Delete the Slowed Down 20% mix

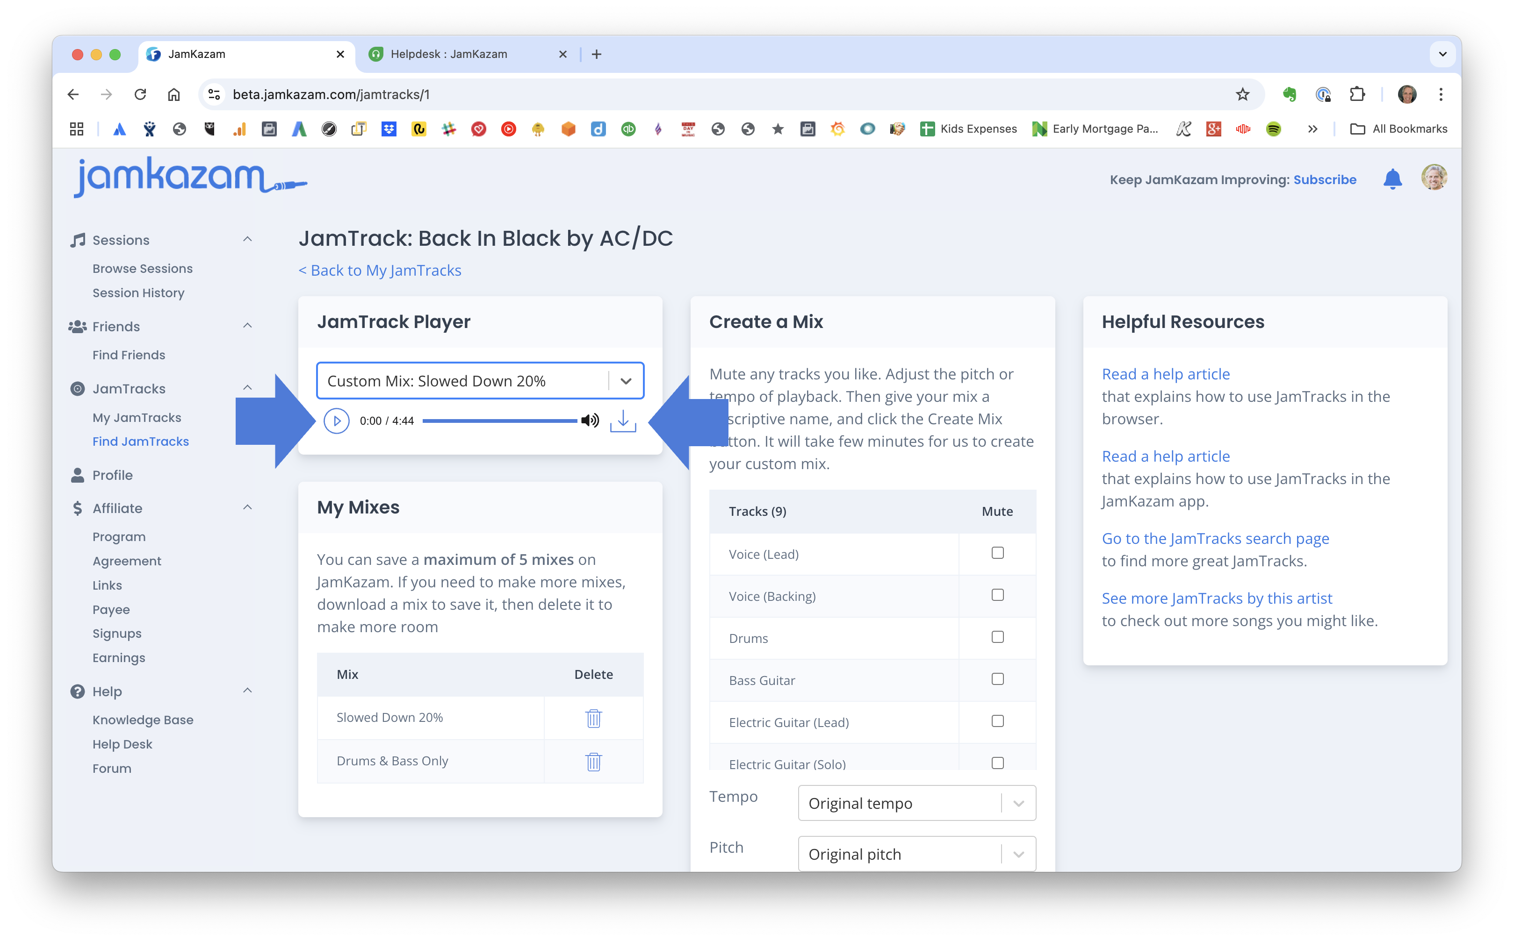[593, 718]
